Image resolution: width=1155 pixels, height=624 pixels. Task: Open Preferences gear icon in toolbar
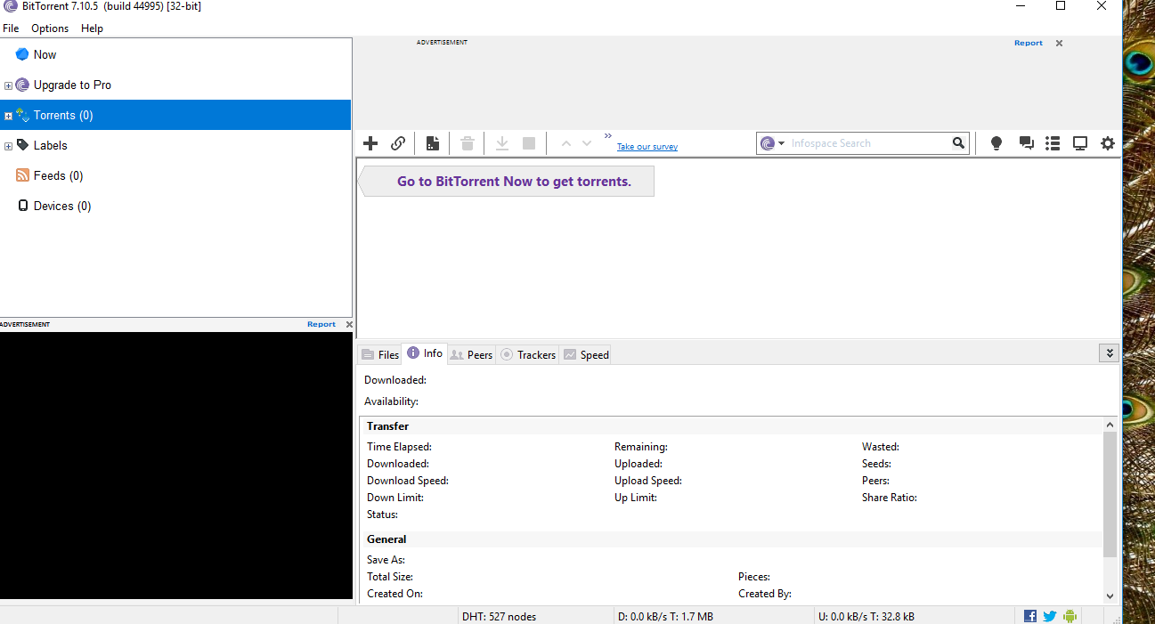click(1107, 143)
